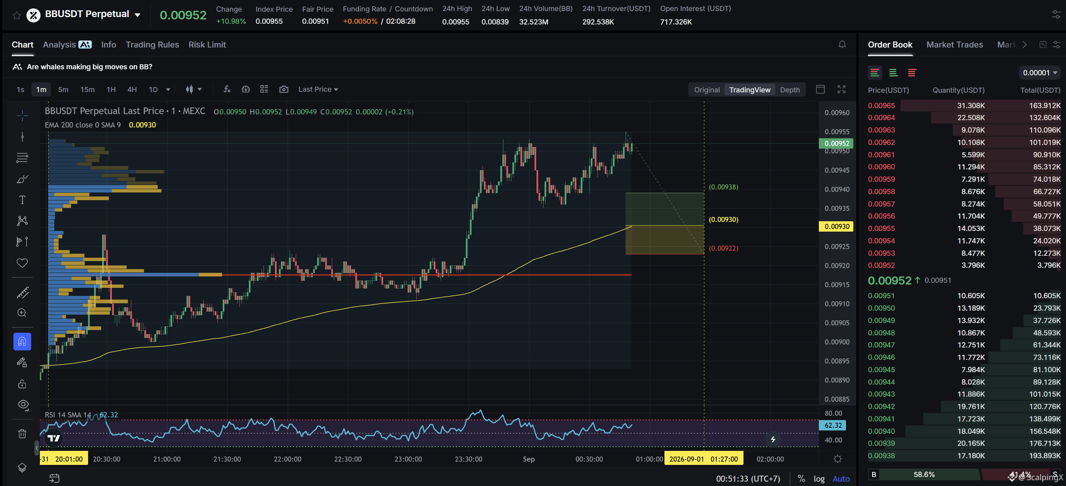Toggle log scale on chart
The height and width of the screenshot is (486, 1066).
(819, 479)
